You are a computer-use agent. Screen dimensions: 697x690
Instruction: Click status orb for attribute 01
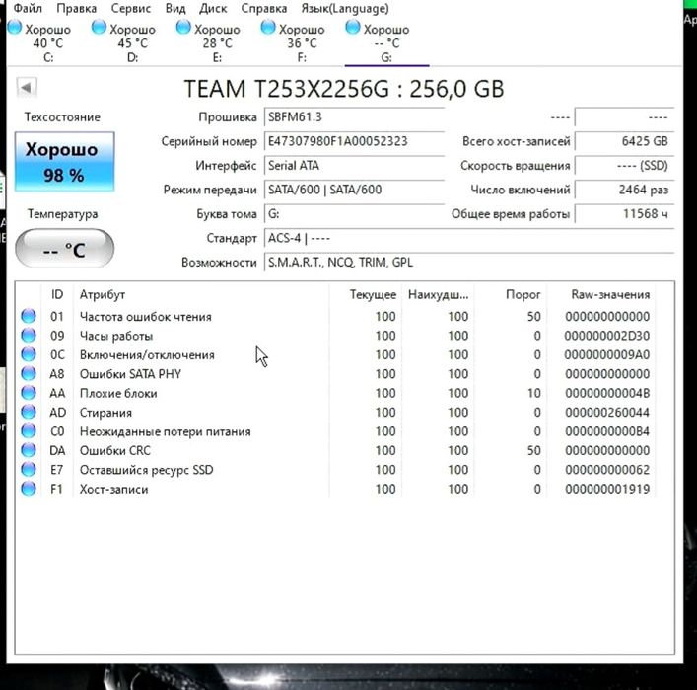(x=29, y=316)
